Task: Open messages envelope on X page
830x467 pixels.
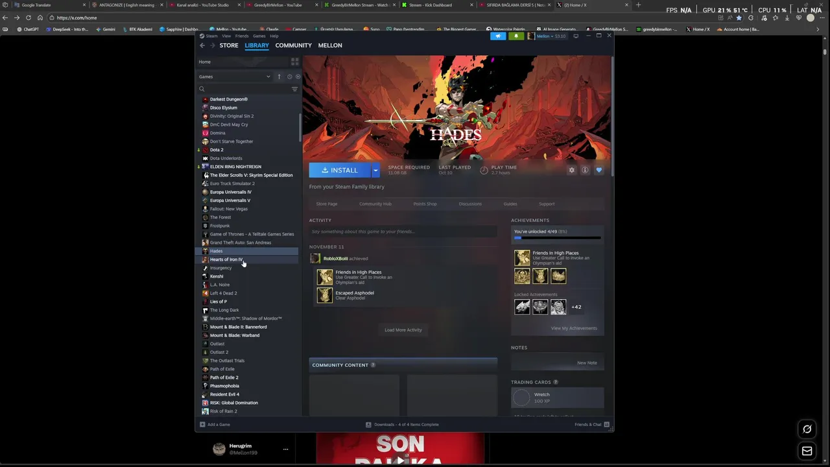Action: point(807,451)
